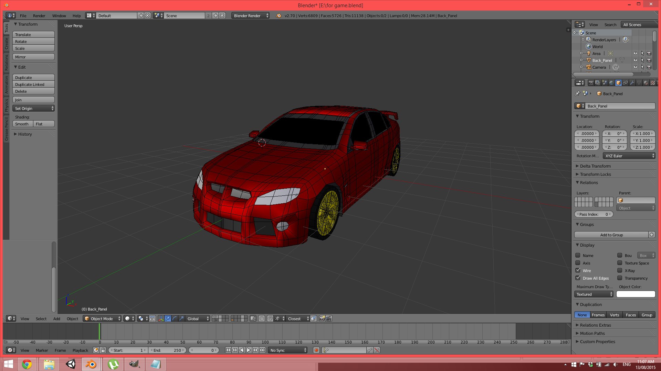
Task: Open the Render properties tab (camera icon)
Action: [x=591, y=83]
